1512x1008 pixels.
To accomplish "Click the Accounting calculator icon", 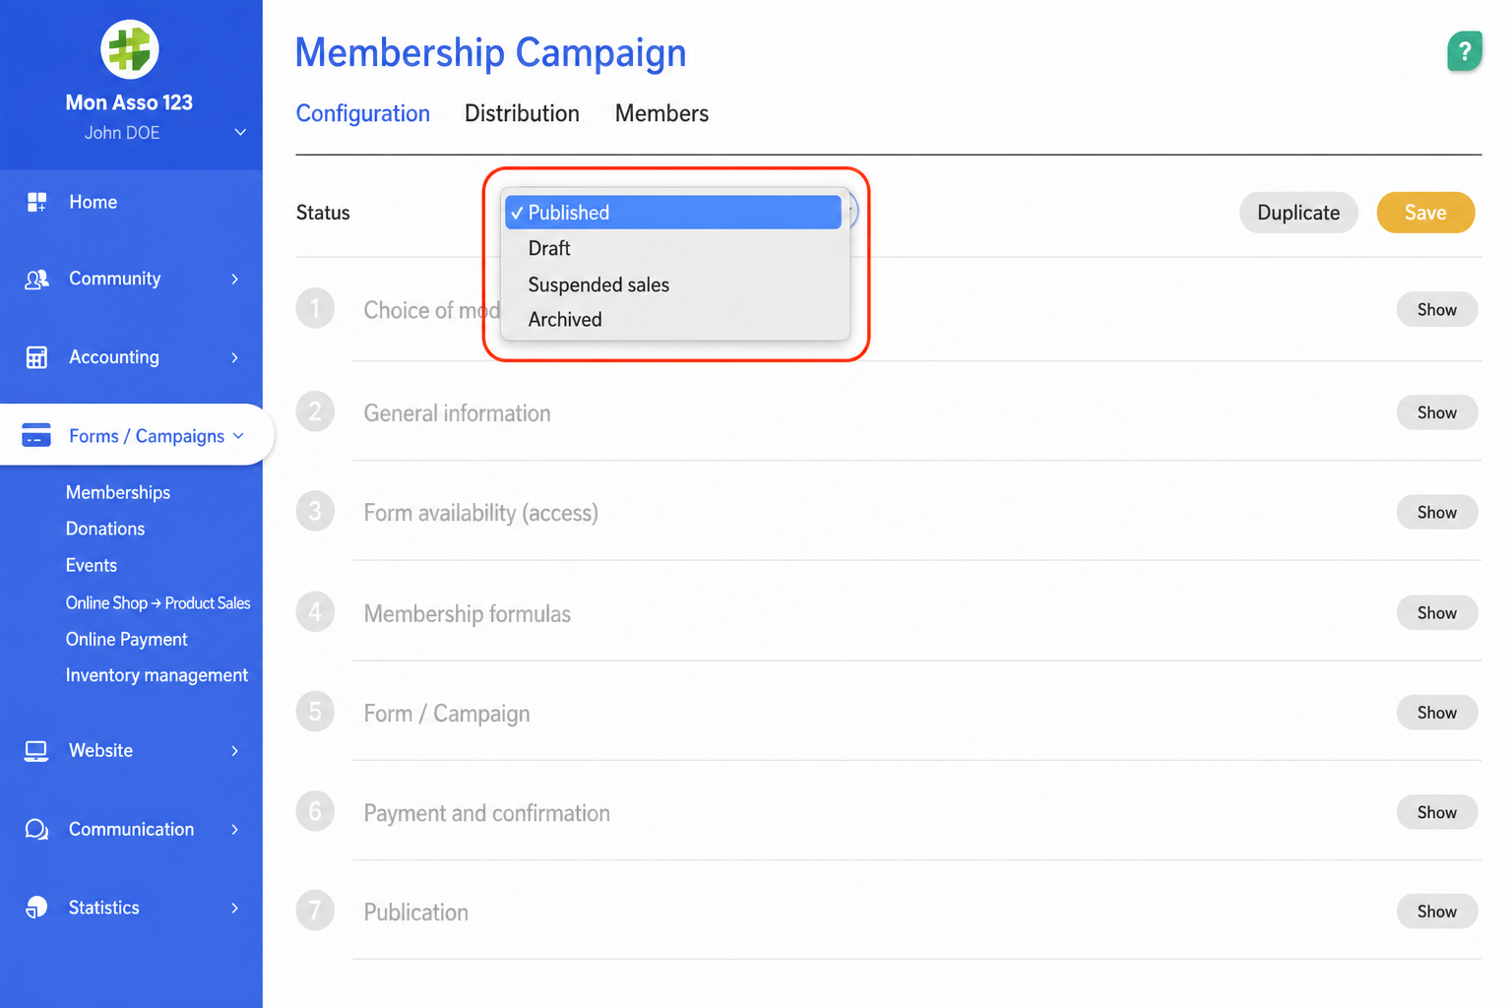I will [x=36, y=357].
